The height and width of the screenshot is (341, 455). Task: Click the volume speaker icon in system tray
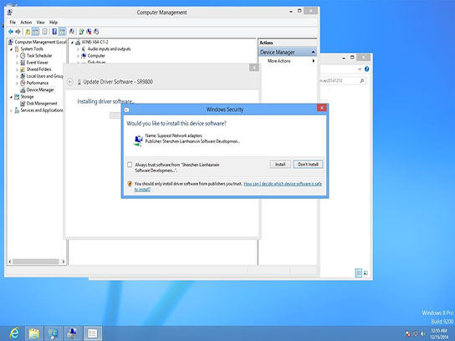(x=423, y=333)
